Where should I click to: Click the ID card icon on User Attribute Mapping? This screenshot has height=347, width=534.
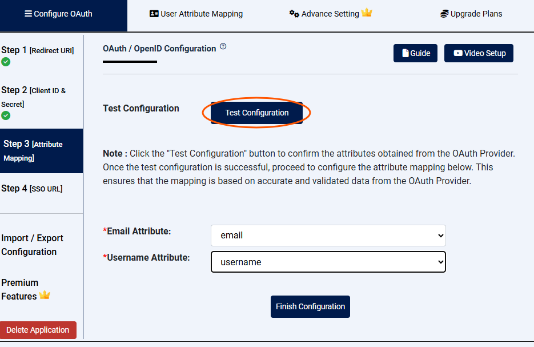(x=154, y=14)
